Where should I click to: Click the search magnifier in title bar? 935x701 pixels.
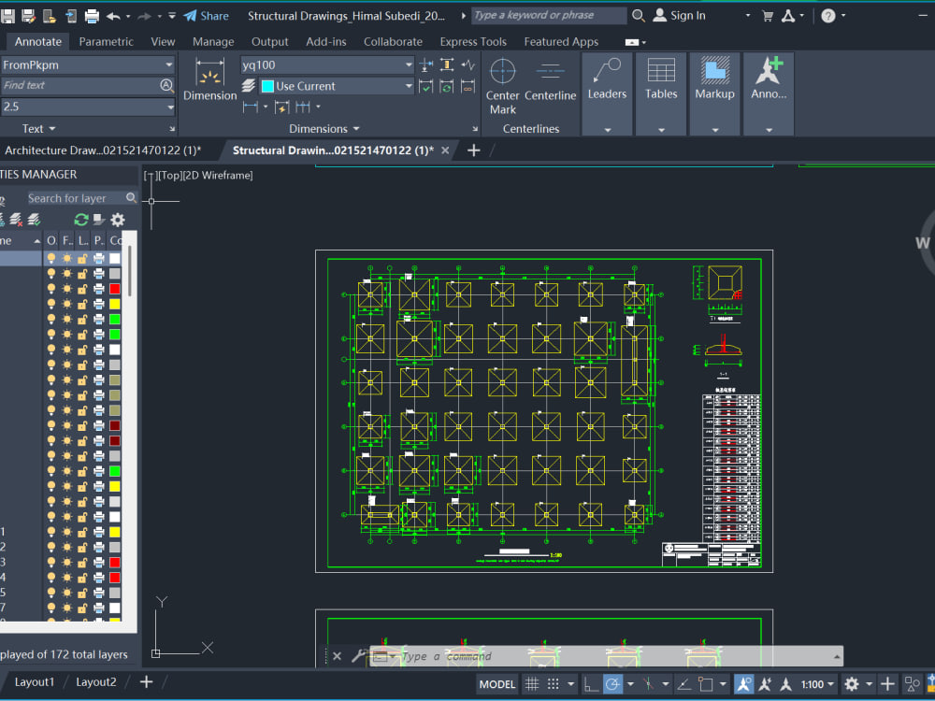(638, 16)
